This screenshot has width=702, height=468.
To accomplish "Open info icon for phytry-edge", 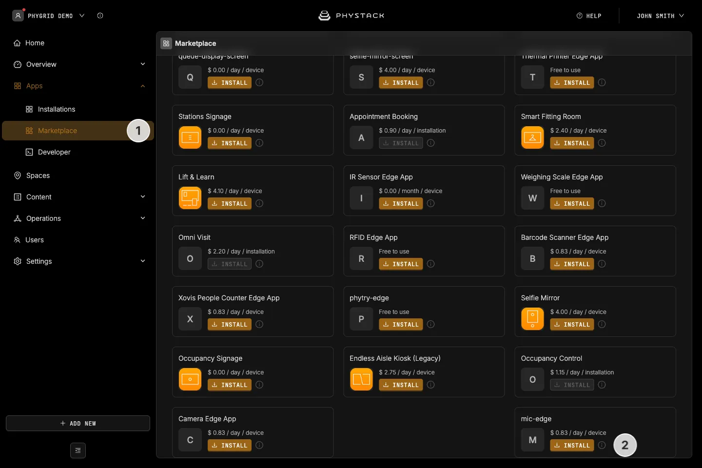I will point(431,324).
